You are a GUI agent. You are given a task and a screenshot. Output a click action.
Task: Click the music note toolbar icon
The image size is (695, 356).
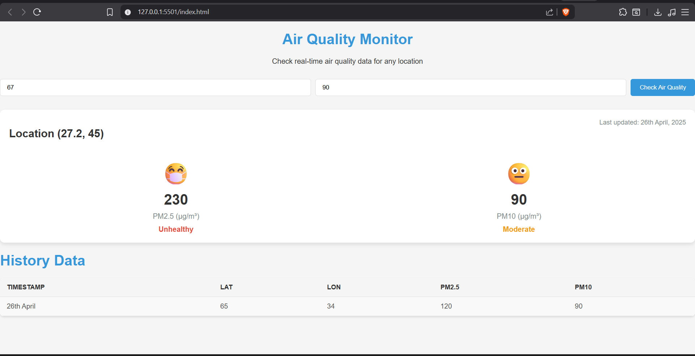(x=672, y=12)
